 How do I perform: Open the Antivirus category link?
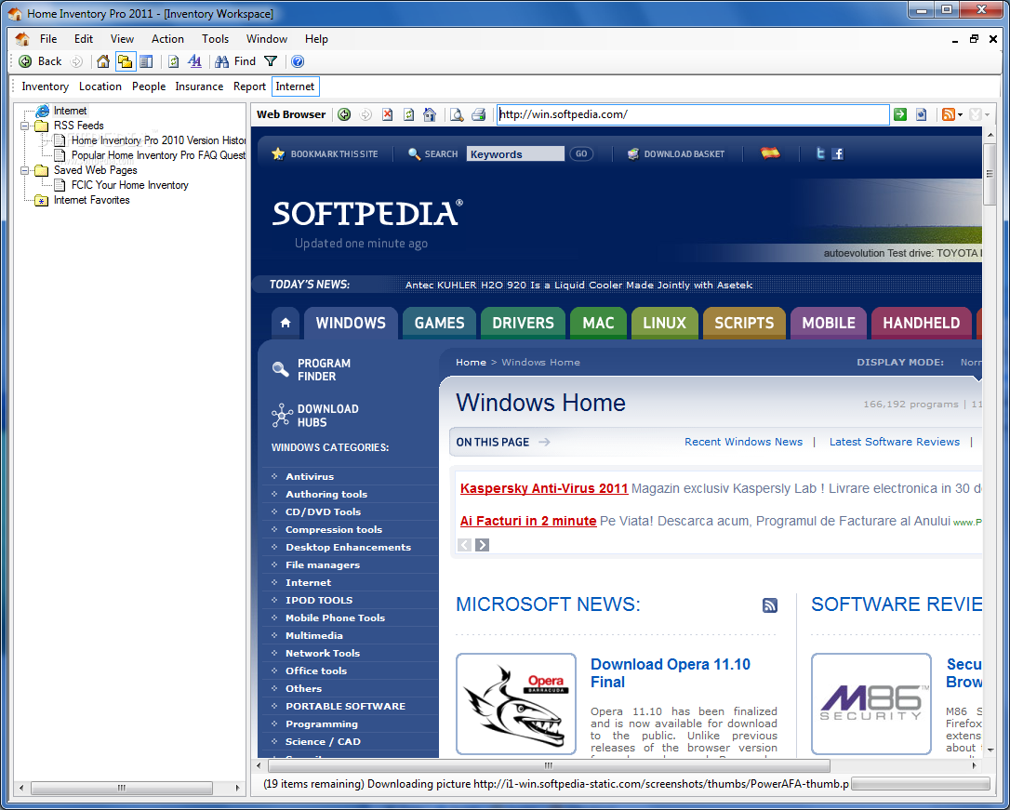point(309,477)
